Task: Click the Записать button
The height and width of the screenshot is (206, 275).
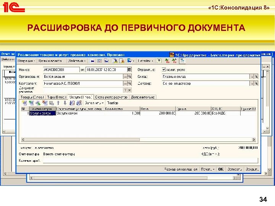Action: tap(235, 169)
